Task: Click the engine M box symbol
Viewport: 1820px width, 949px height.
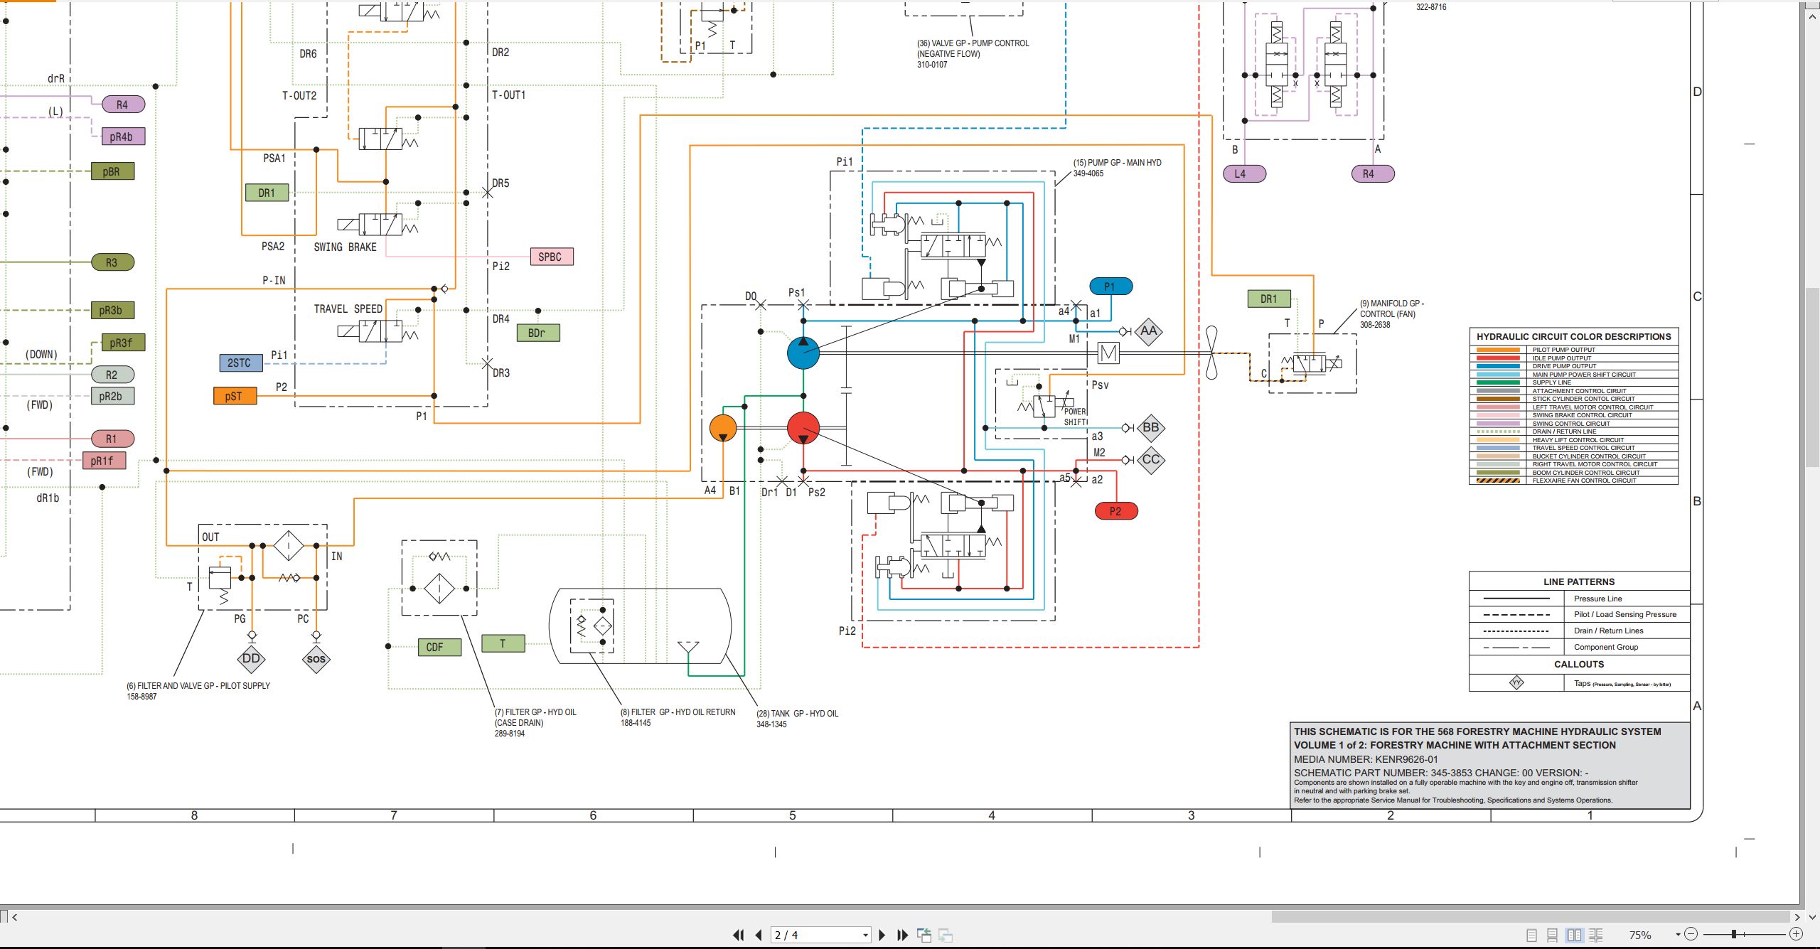Action: [1108, 353]
